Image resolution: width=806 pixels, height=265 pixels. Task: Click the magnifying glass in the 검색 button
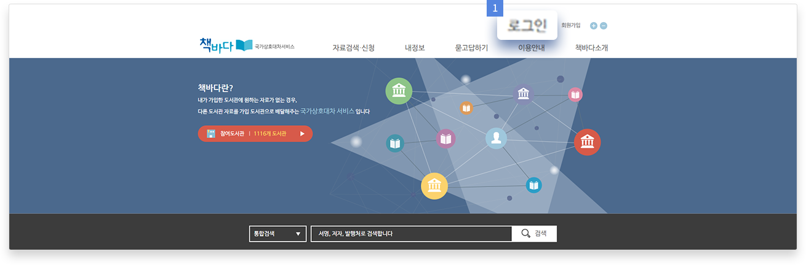click(525, 234)
